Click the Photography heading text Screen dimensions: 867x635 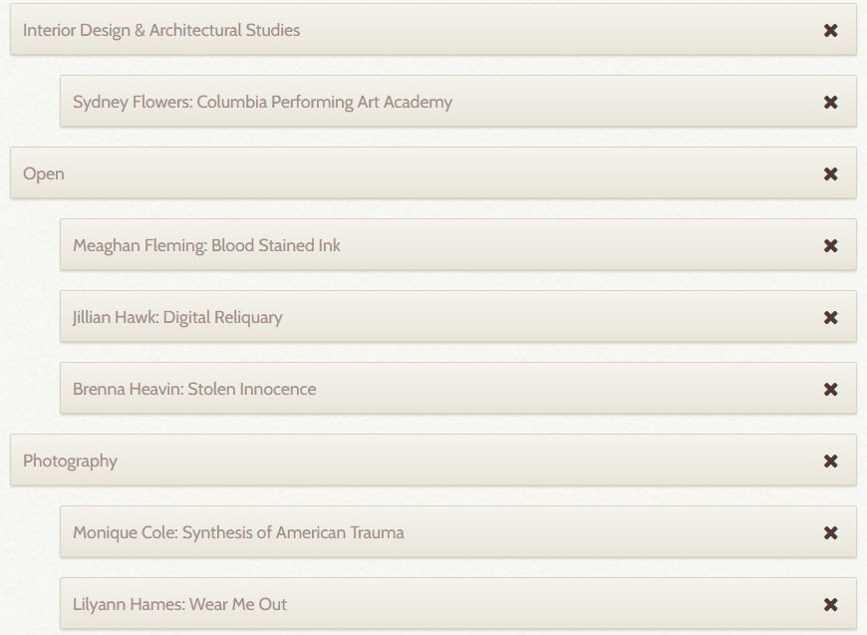(70, 461)
